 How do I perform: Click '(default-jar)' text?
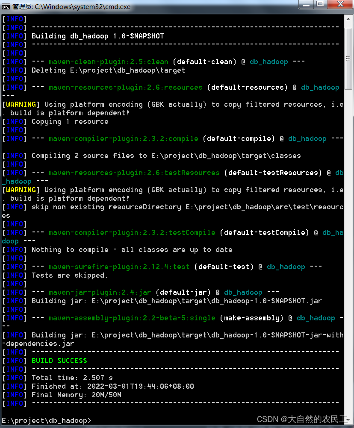pyautogui.click(x=183, y=292)
